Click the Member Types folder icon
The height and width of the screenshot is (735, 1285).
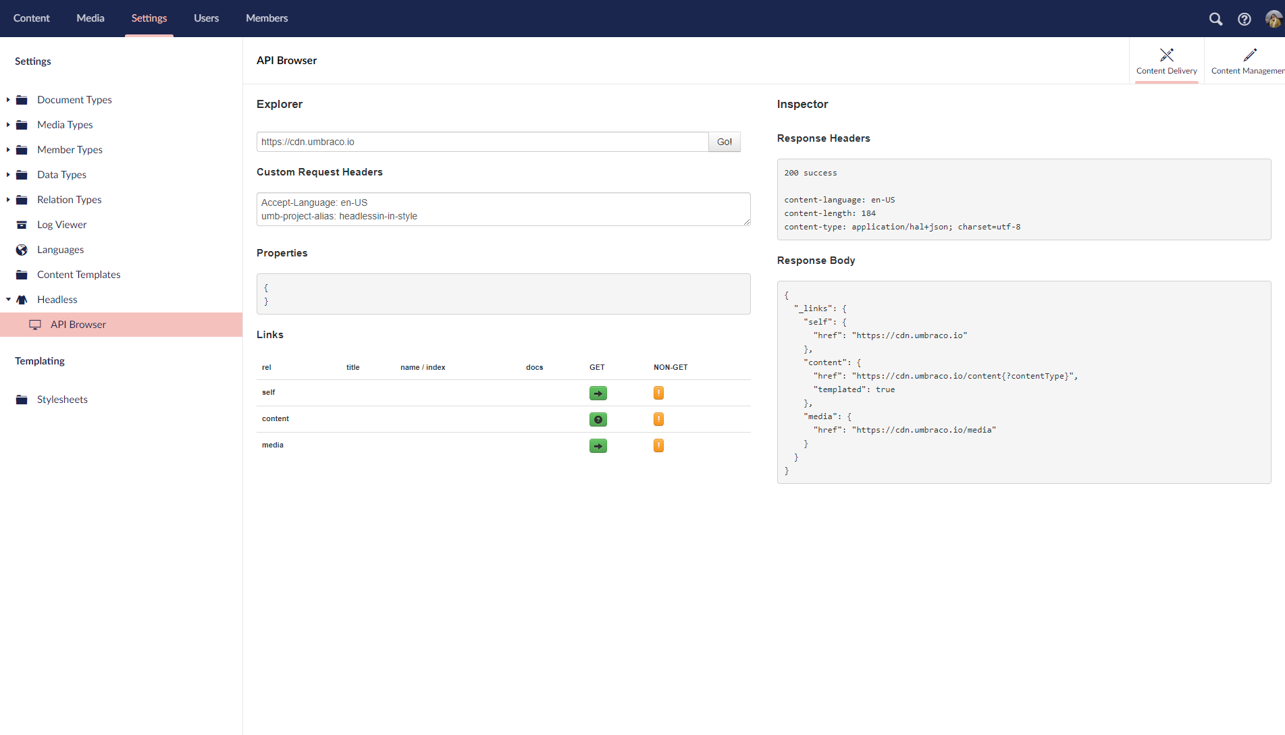22,150
